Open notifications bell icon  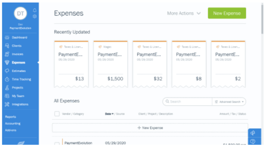35,10
